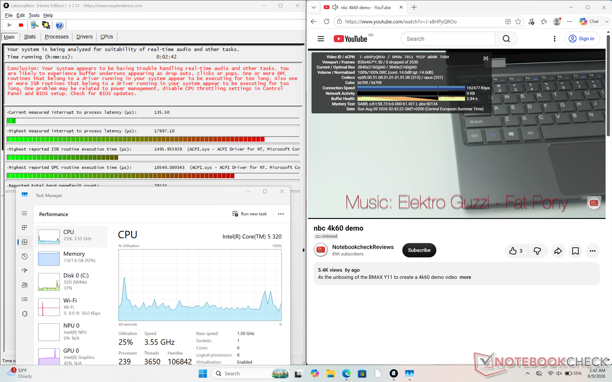This screenshot has height=382, width=612.
Task: Open more actions ellipsis below the video
Action: (x=593, y=251)
